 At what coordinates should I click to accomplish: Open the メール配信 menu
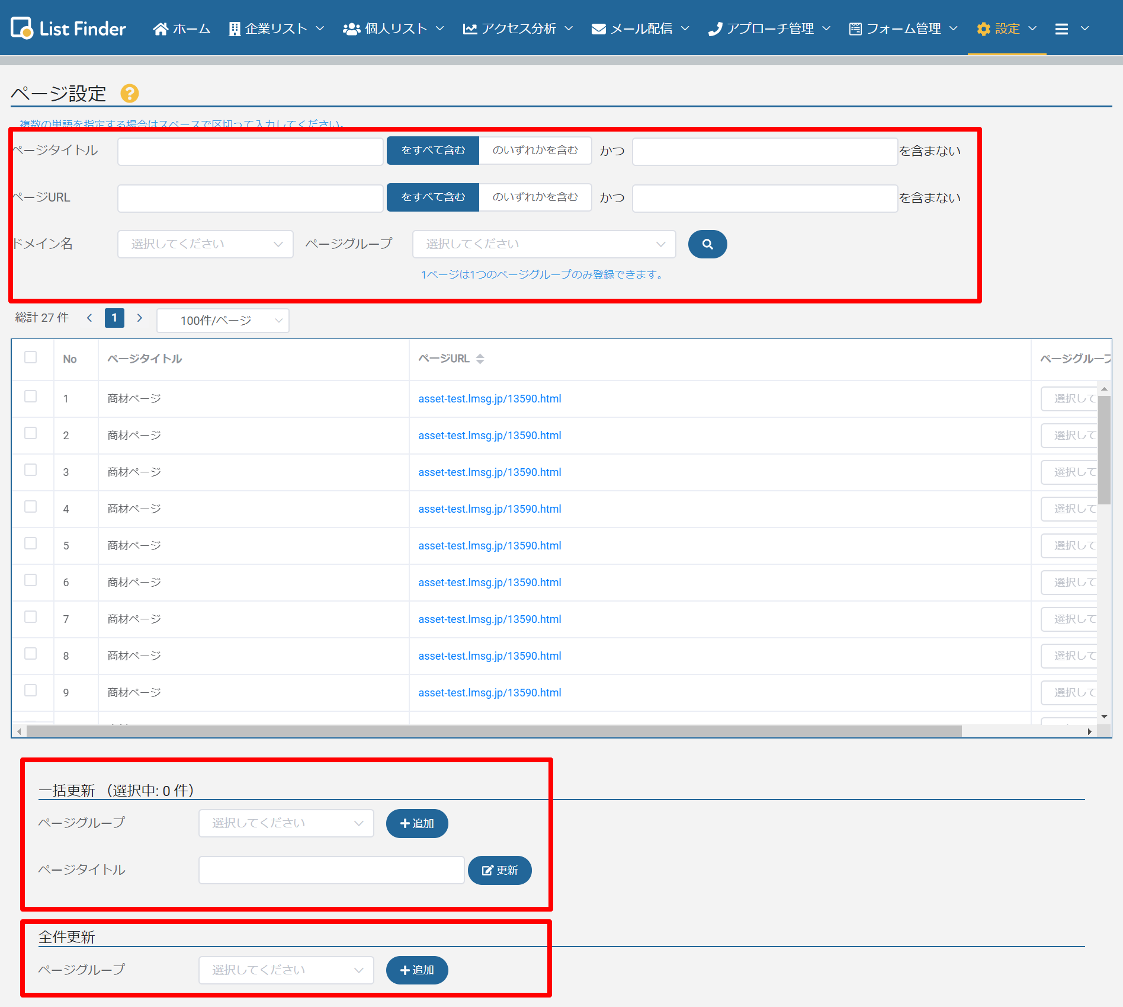(x=640, y=28)
